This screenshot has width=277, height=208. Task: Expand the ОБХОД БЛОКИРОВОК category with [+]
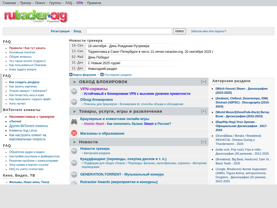click(203, 82)
